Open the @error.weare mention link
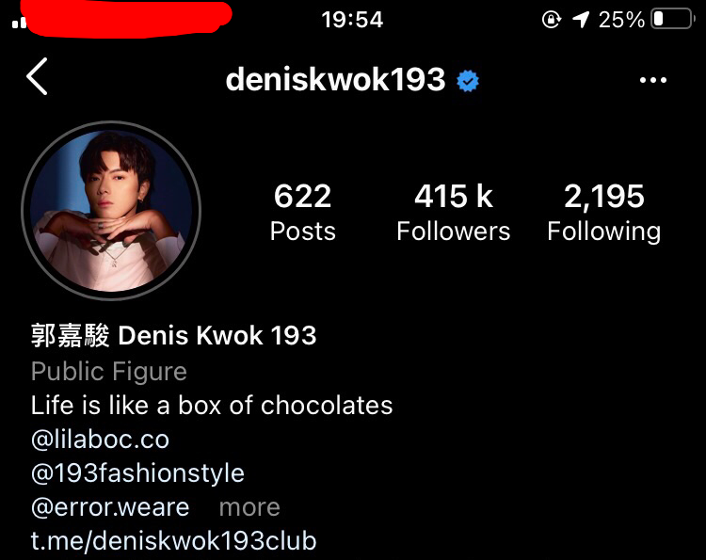706x560 pixels. (110, 507)
